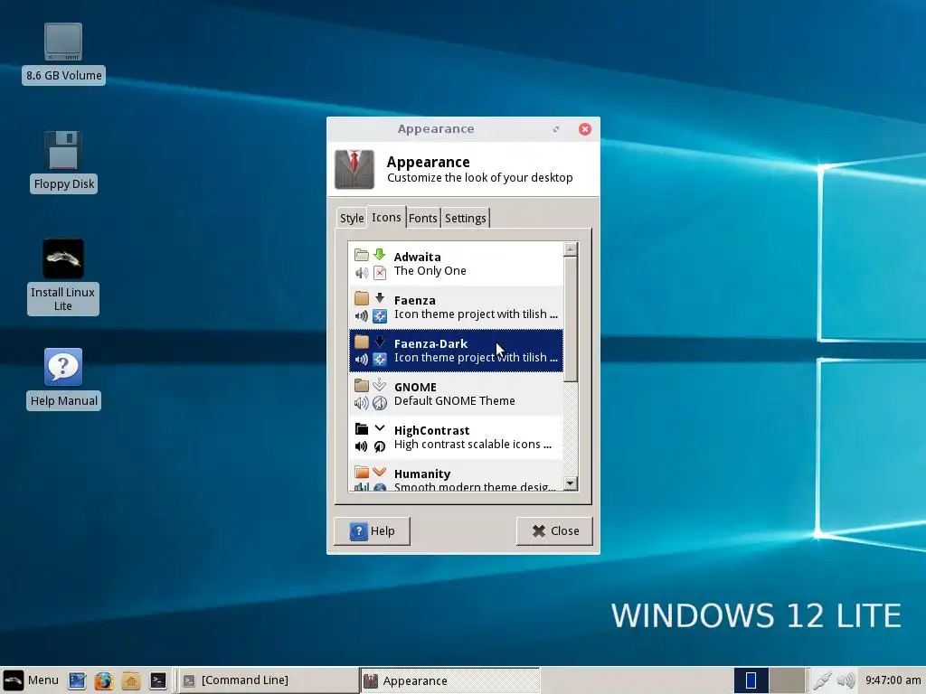The height and width of the screenshot is (694, 926).
Task: Click the Appearance suit-and-tie header icon
Action: pos(354,169)
